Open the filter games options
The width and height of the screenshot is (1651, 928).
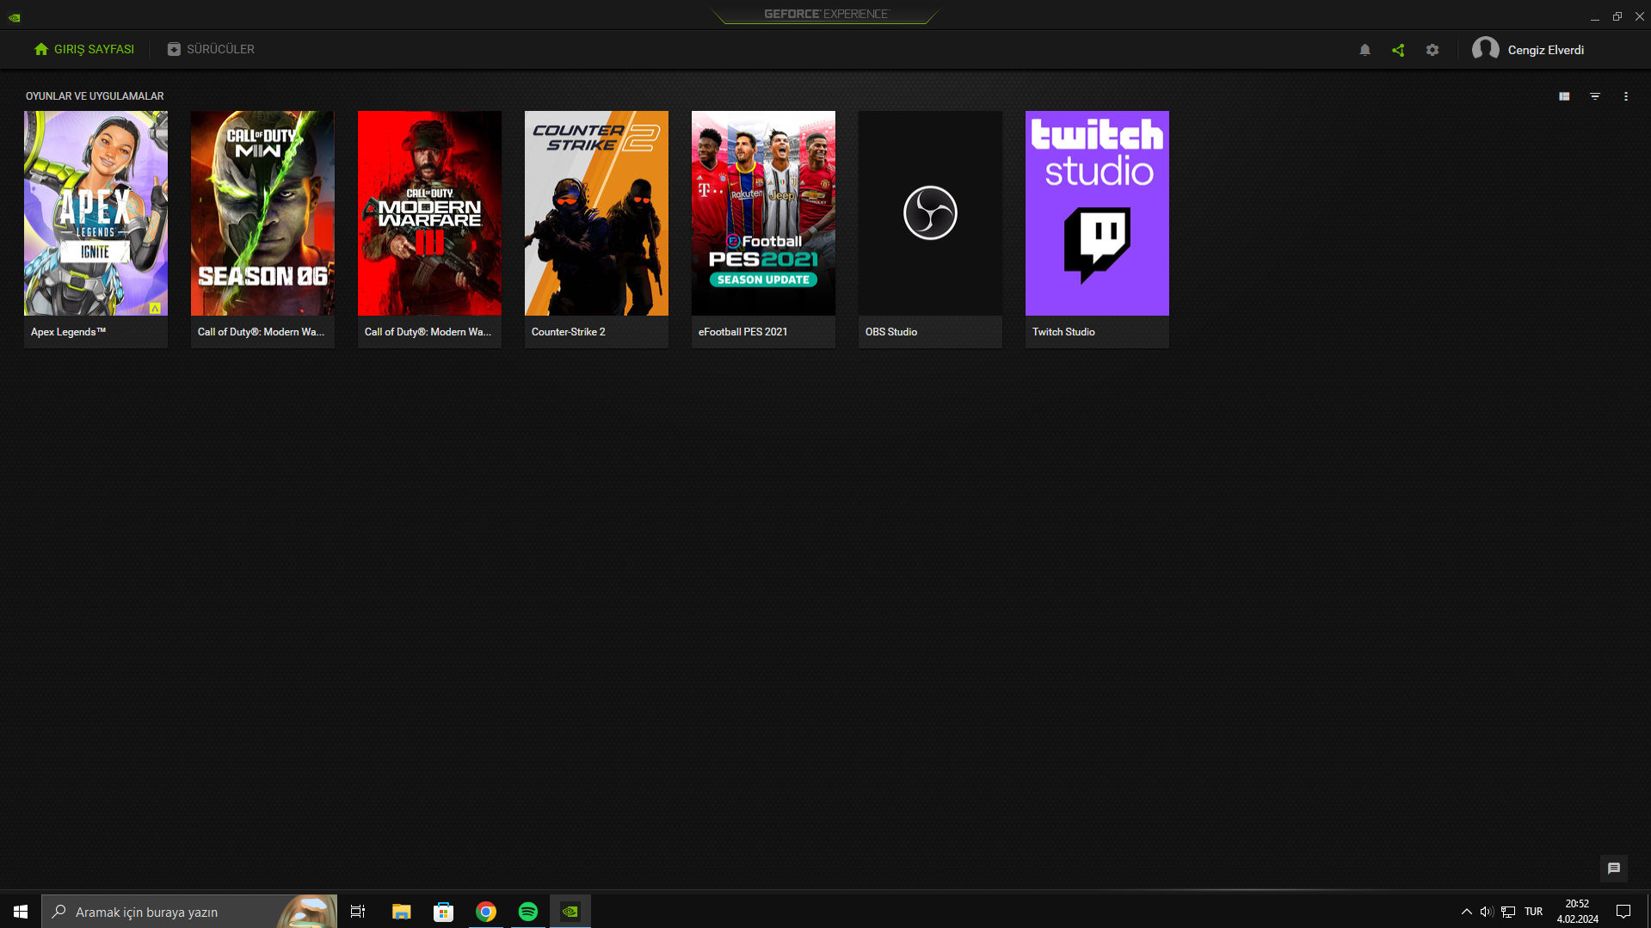pos(1595,96)
